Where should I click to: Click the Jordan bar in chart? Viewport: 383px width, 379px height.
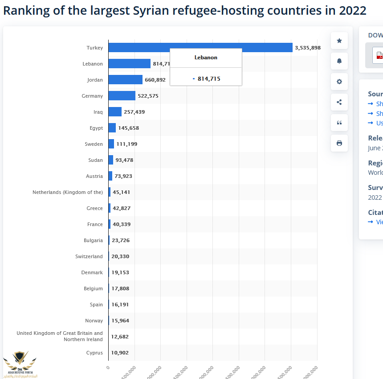[125, 80]
